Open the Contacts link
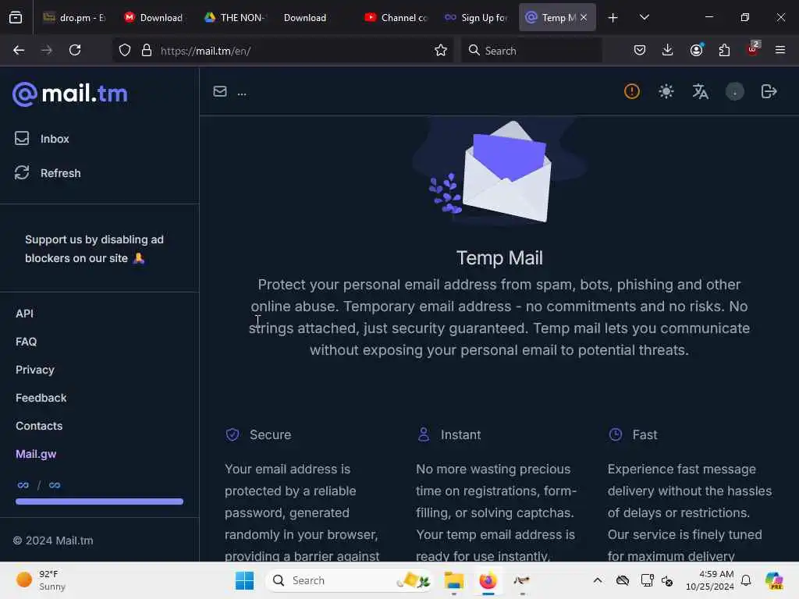This screenshot has height=599, width=799. pos(39,426)
